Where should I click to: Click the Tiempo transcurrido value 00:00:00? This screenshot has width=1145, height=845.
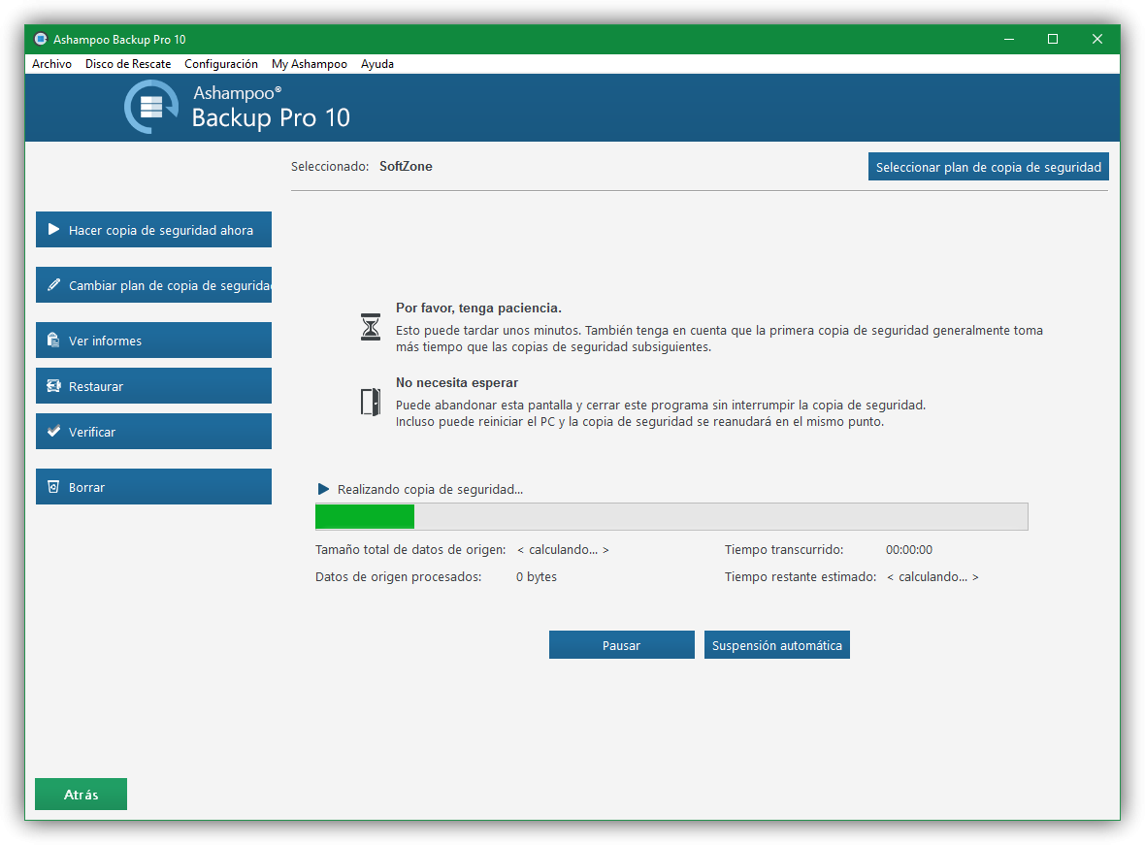(909, 549)
